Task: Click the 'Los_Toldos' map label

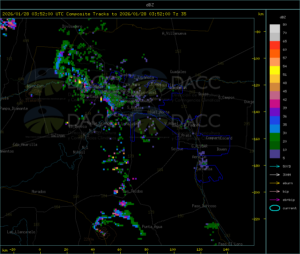Action: point(133,191)
